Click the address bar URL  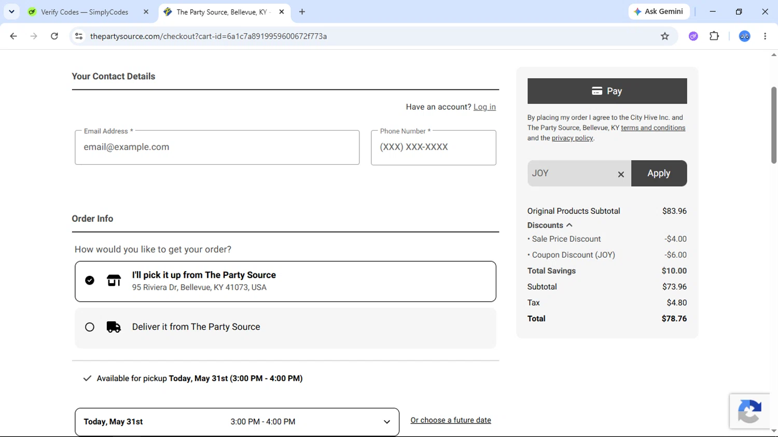pyautogui.click(x=209, y=36)
